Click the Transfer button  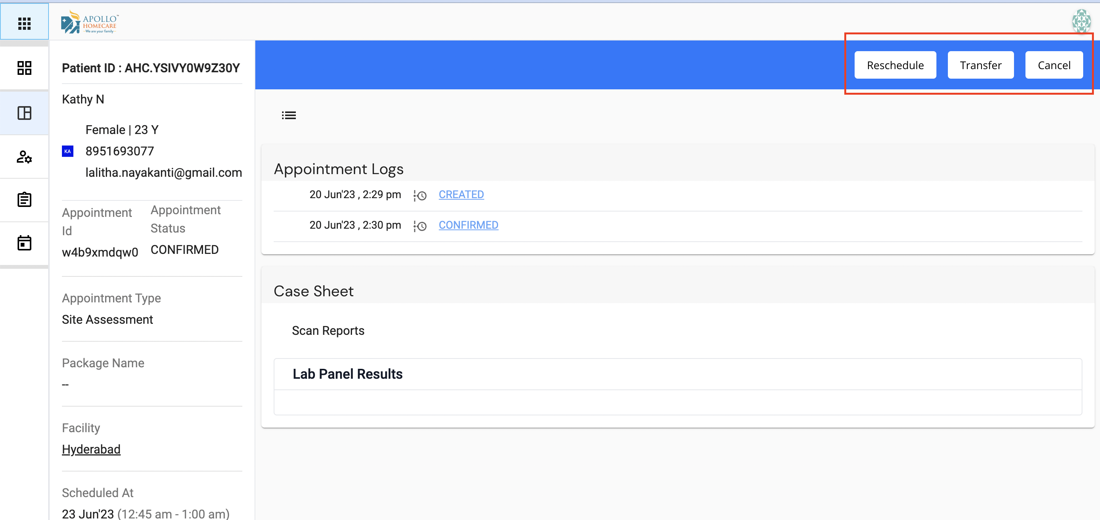pyautogui.click(x=980, y=65)
